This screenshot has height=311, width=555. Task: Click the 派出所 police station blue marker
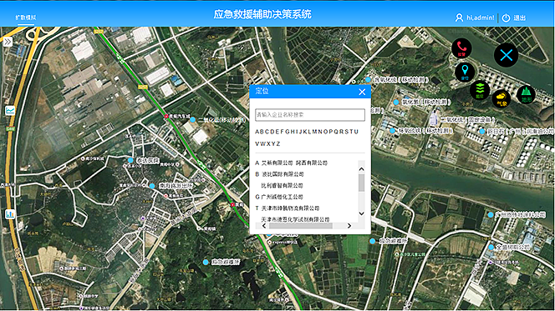click(152, 186)
